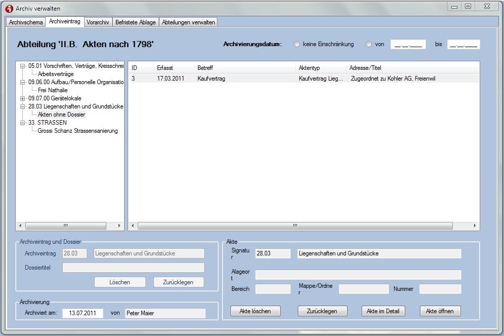Select the 'Frei Nathalie' tree entry
The height and width of the screenshot is (336, 504).
[x=53, y=90]
